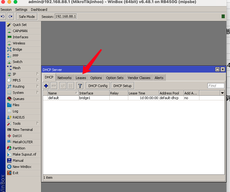
Task: Click the Undo arrow icon
Action: 3,17
